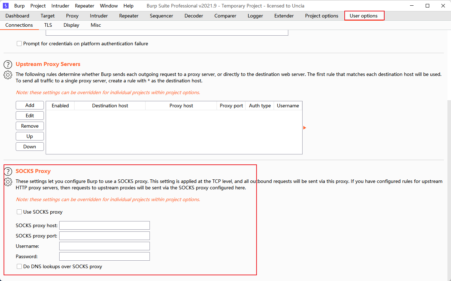The image size is (451, 281).
Task: Switch to the Proxy tab
Action: [x=72, y=16]
